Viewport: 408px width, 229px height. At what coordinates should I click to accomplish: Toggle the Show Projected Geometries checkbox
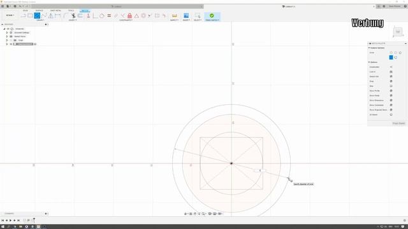tap(391, 110)
